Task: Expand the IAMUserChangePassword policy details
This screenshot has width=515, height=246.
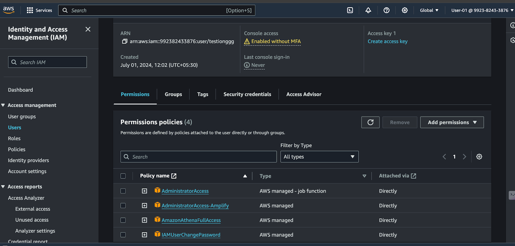Action: point(145,235)
